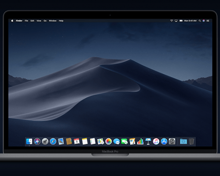Click the Wi-Fi status icon
220x176 pixels.
[172, 21]
